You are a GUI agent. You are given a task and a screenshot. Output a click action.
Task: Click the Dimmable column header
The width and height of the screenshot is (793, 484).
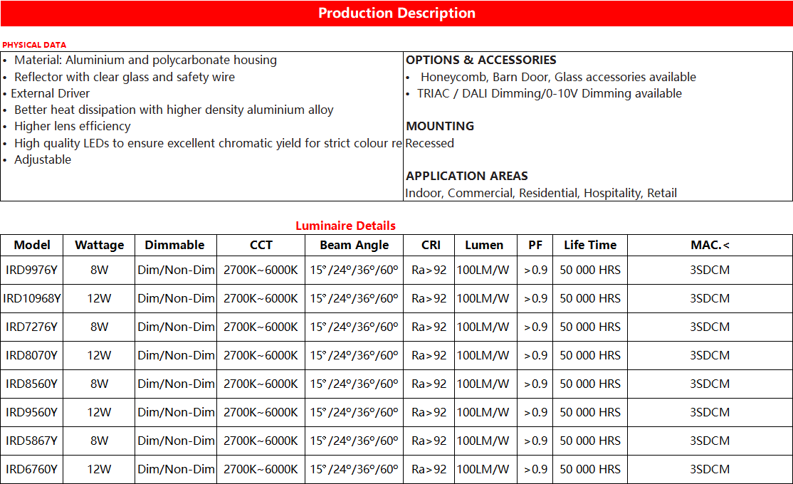tap(174, 245)
